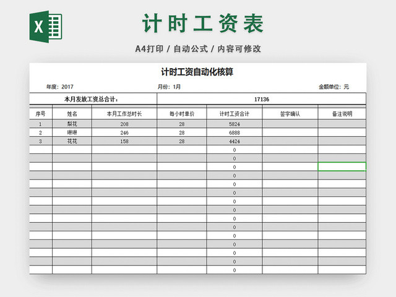Select the hours cell 208
The image size is (396, 297).
click(124, 124)
